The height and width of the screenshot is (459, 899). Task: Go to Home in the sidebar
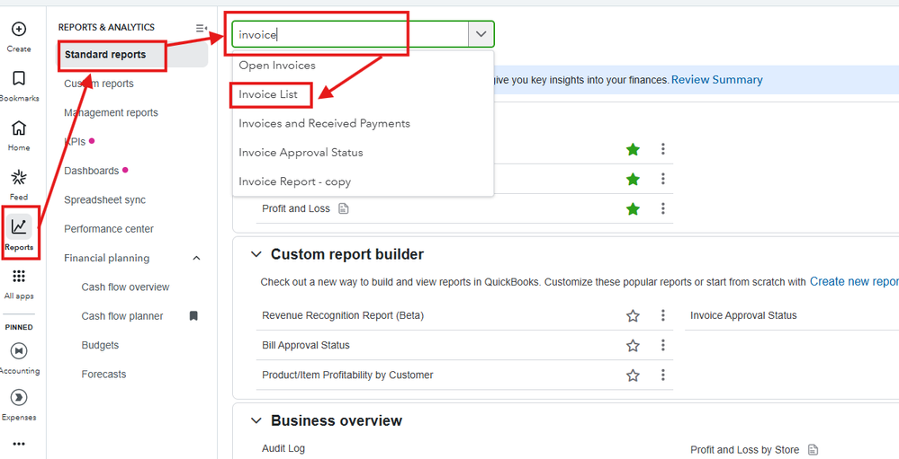pyautogui.click(x=19, y=128)
